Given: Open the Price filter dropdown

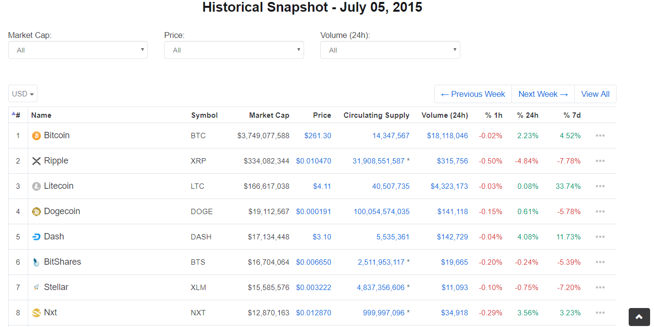Looking at the screenshot, I should point(234,50).
